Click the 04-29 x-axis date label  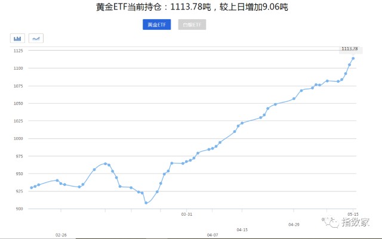point(294,224)
